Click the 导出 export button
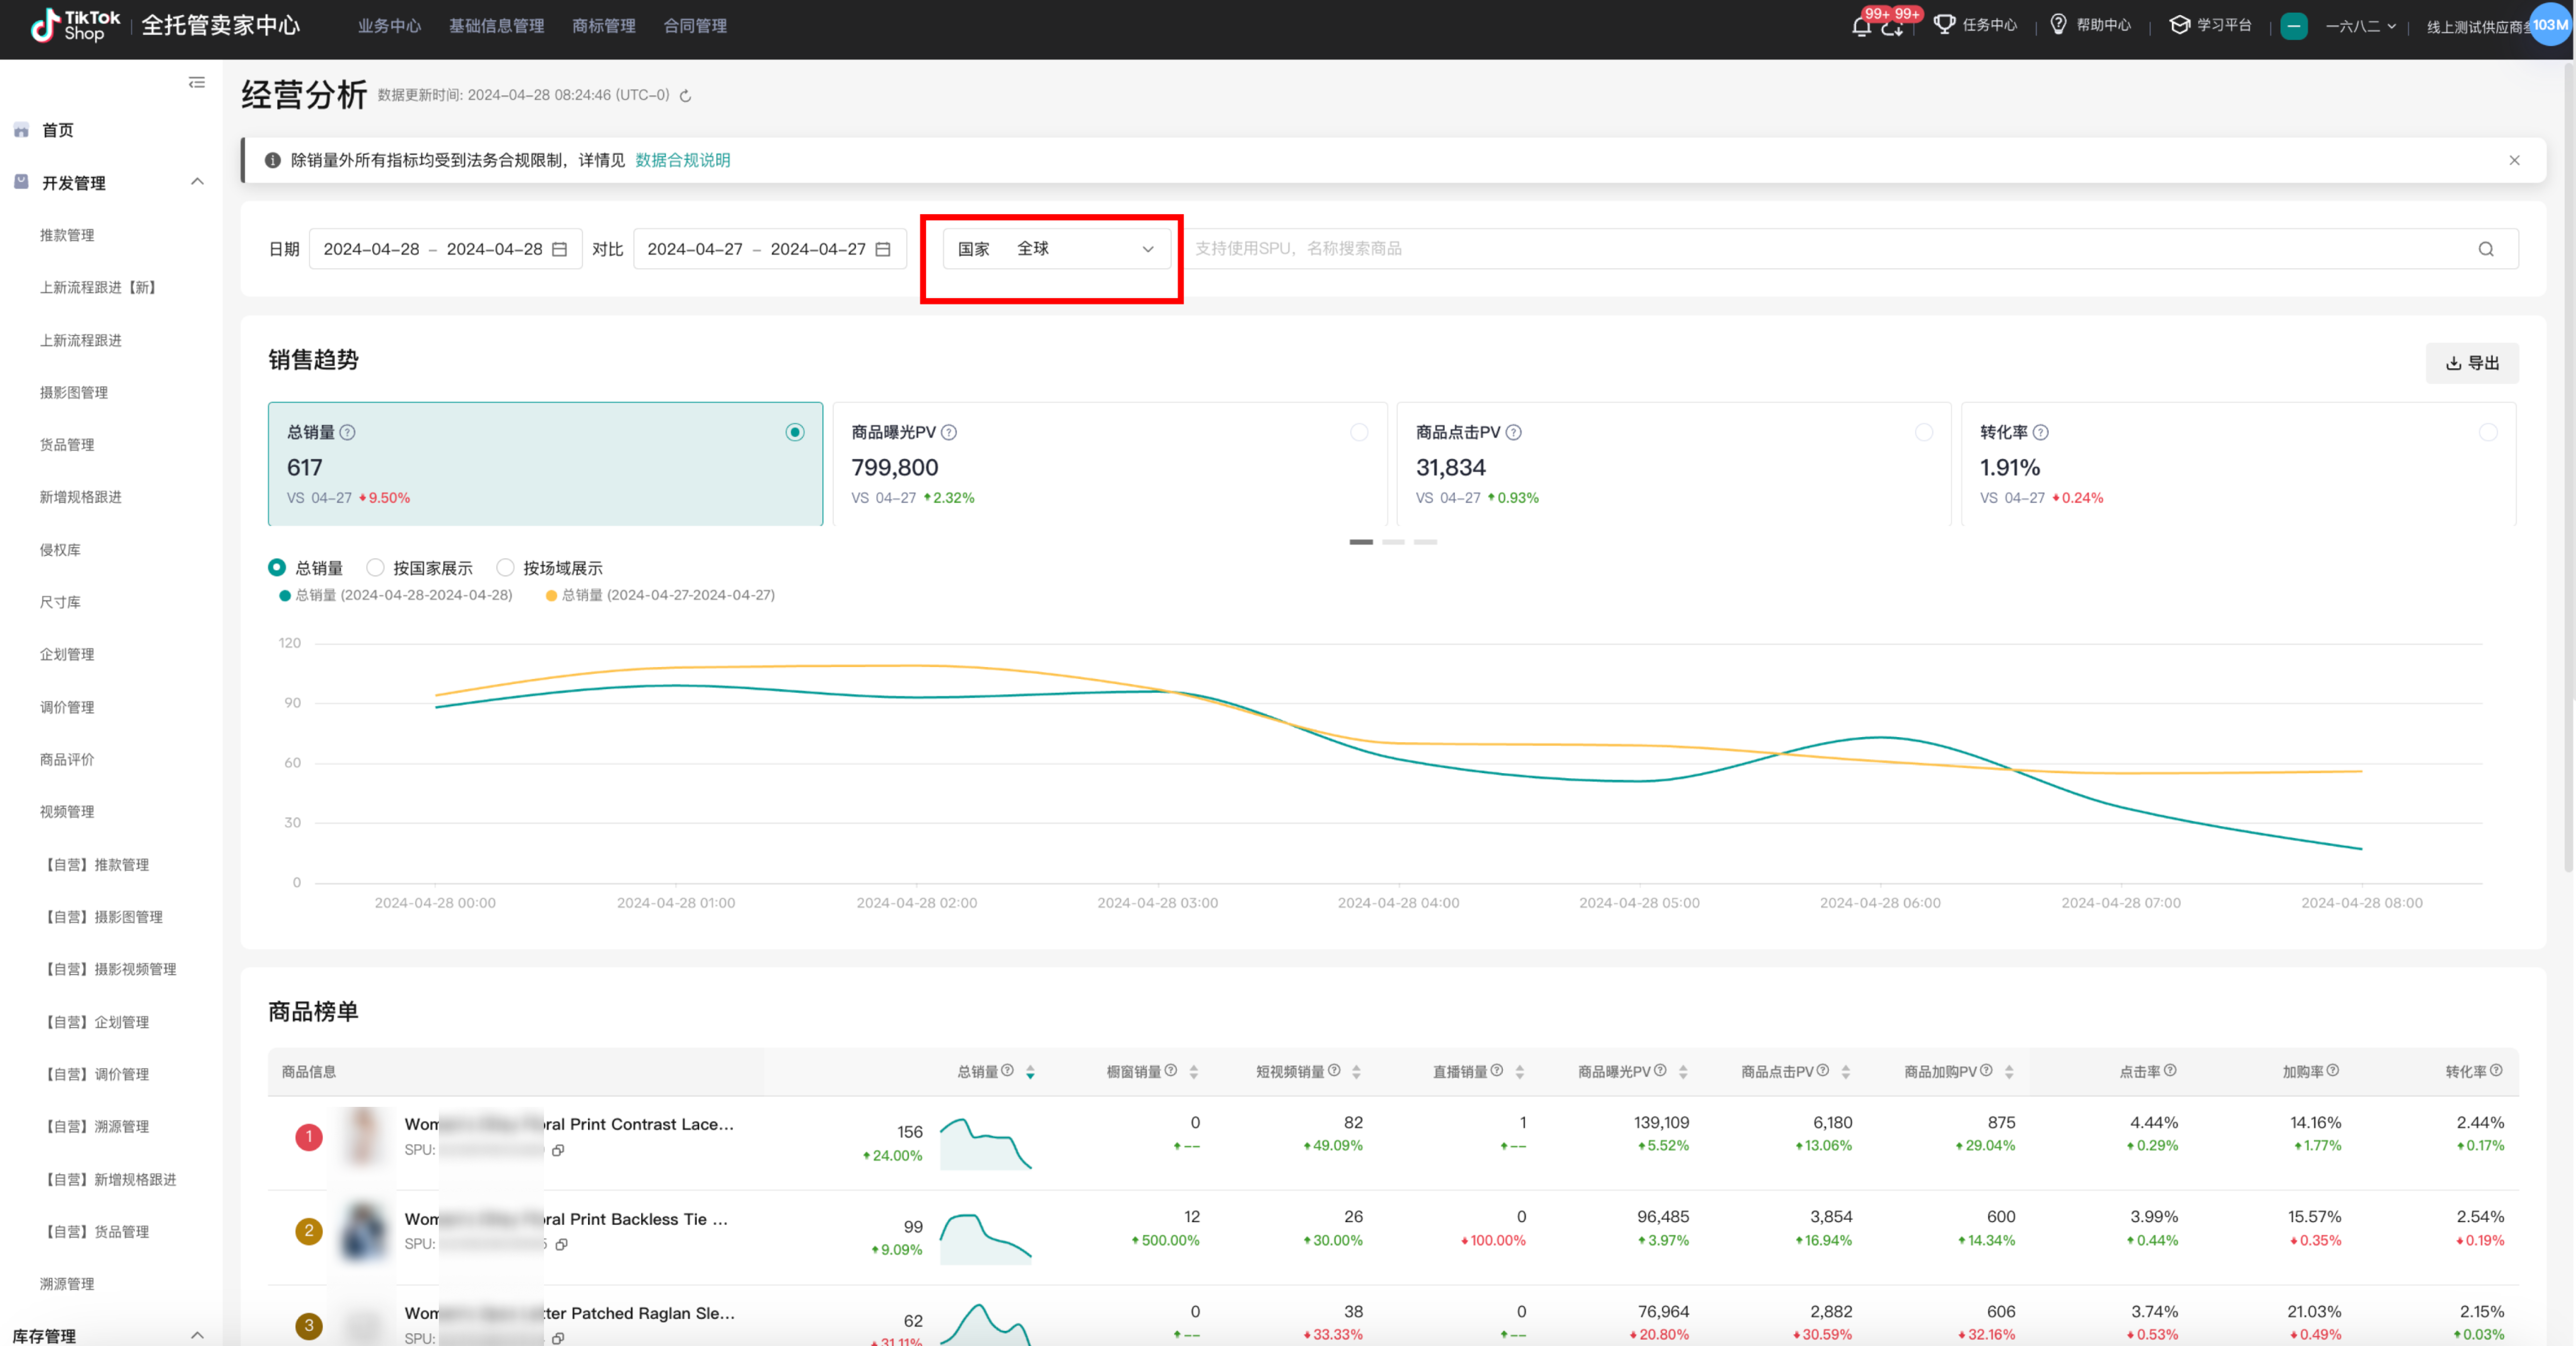The height and width of the screenshot is (1346, 2576). (x=2472, y=363)
